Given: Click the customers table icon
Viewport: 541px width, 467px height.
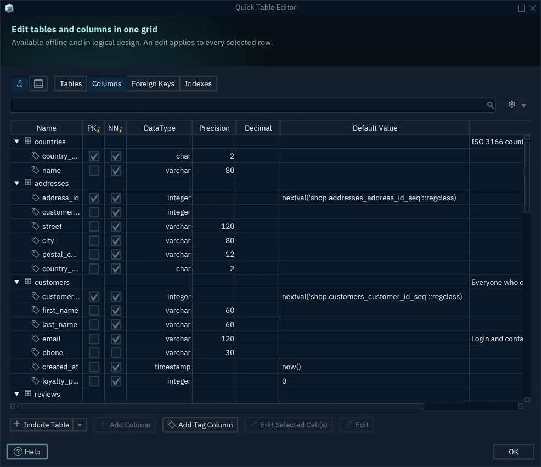Looking at the screenshot, I should pyautogui.click(x=28, y=282).
